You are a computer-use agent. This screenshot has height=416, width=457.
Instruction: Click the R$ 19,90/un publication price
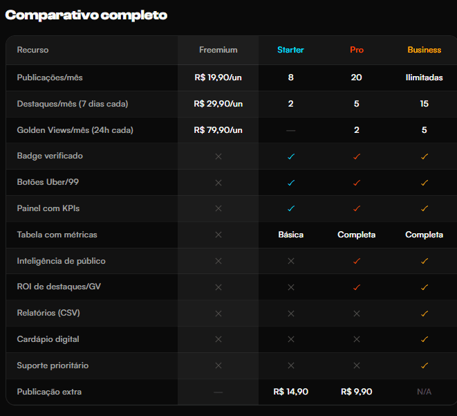(x=218, y=78)
